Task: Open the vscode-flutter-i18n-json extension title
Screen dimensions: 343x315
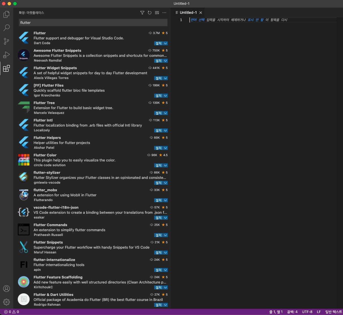Action: pos(56,207)
